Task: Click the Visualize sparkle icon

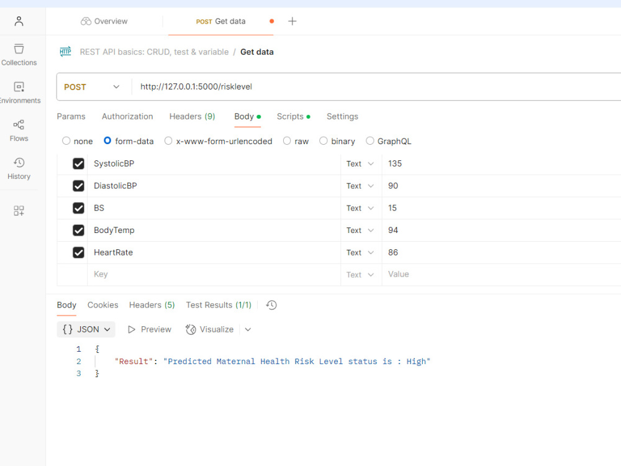Action: pyautogui.click(x=191, y=330)
